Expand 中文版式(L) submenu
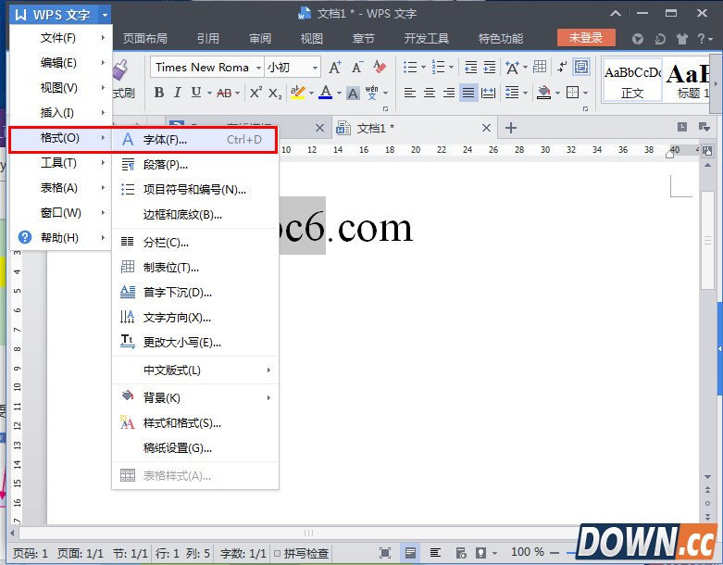The image size is (723, 565). pyautogui.click(x=195, y=370)
